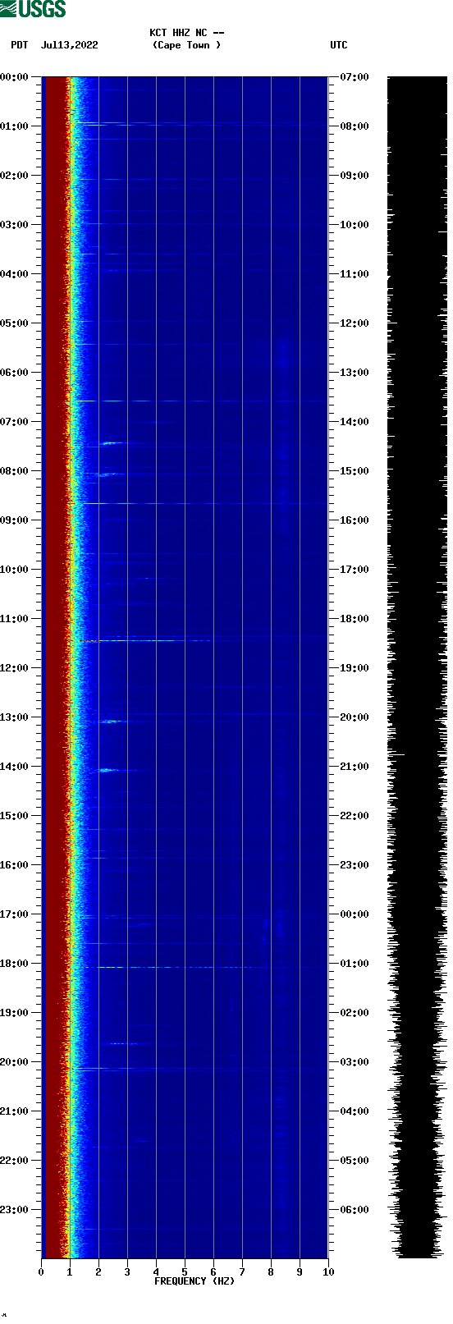
Task: Click the 11:00 PDT time label
Action: [x=15, y=619]
